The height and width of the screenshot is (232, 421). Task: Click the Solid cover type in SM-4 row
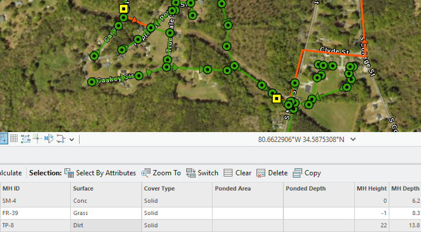177,200
